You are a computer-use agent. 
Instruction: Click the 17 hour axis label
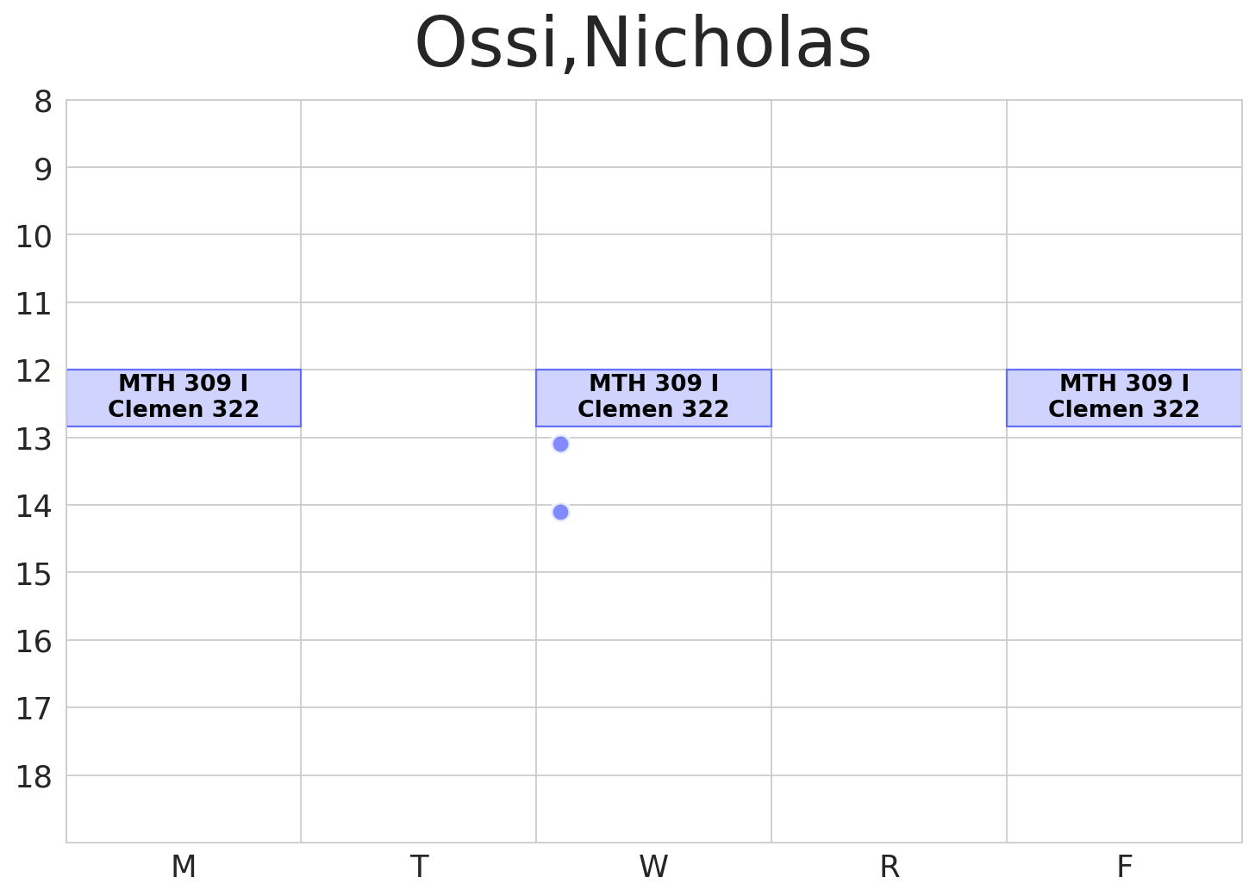pyautogui.click(x=34, y=710)
